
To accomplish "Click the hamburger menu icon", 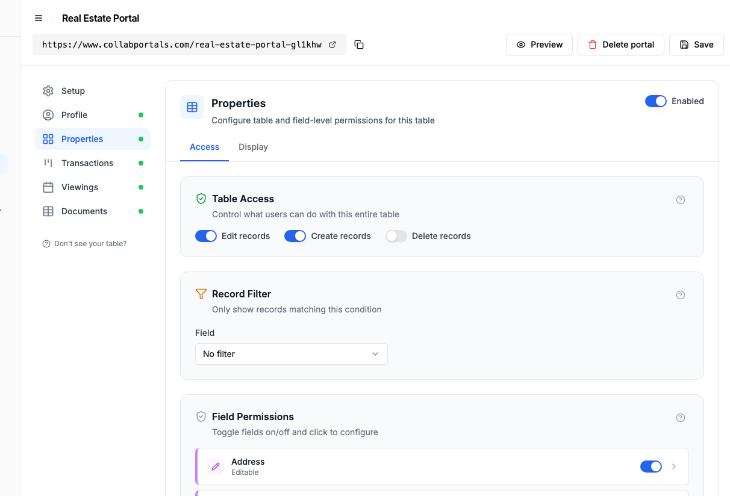I will (39, 18).
